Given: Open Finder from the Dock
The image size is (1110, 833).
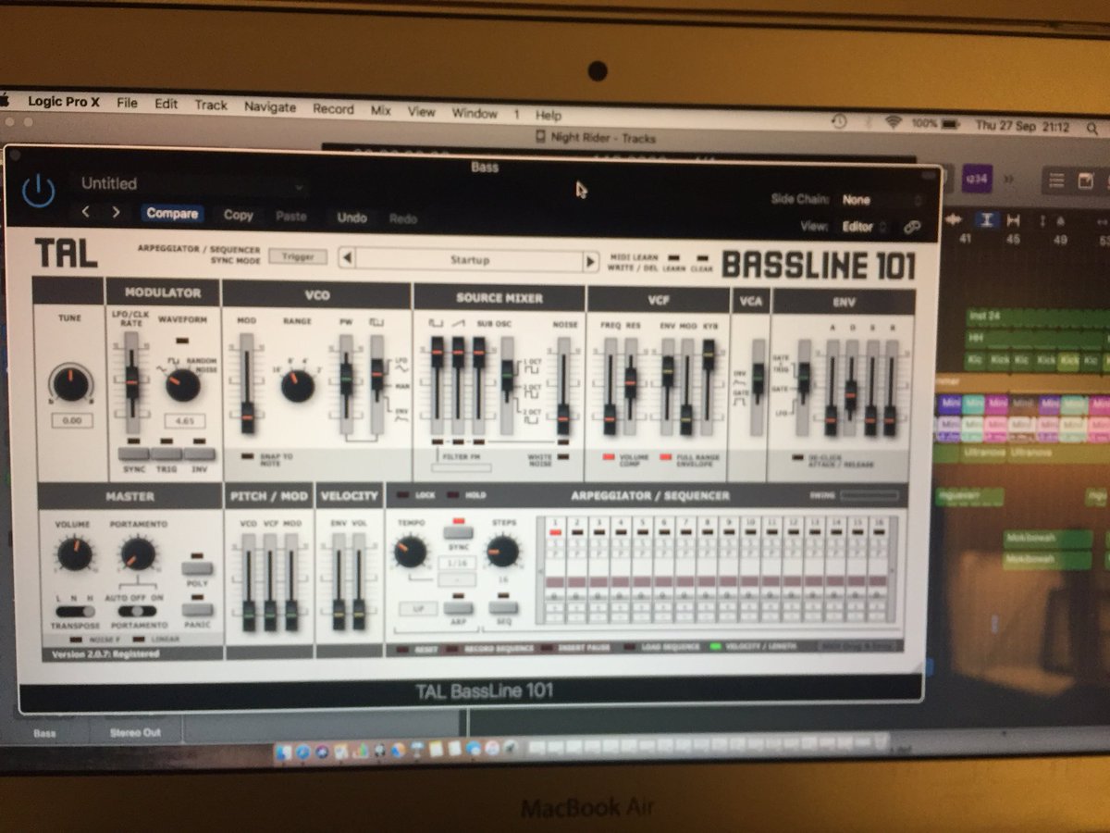Looking at the screenshot, I should pyautogui.click(x=284, y=752).
